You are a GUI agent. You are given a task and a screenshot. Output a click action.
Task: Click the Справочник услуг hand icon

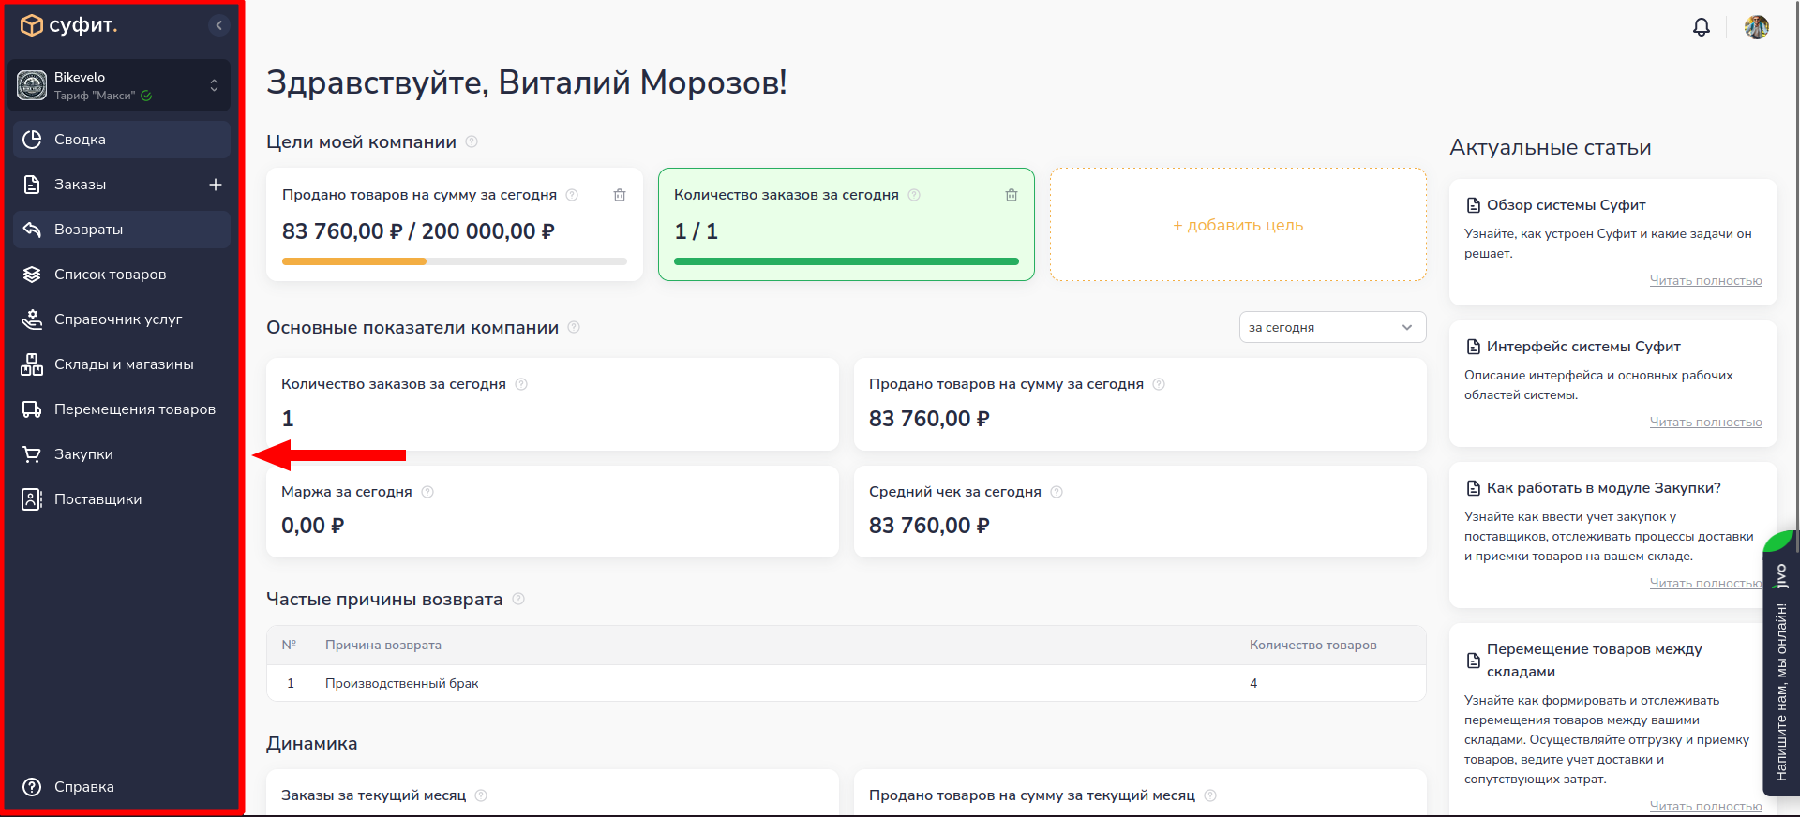(32, 319)
